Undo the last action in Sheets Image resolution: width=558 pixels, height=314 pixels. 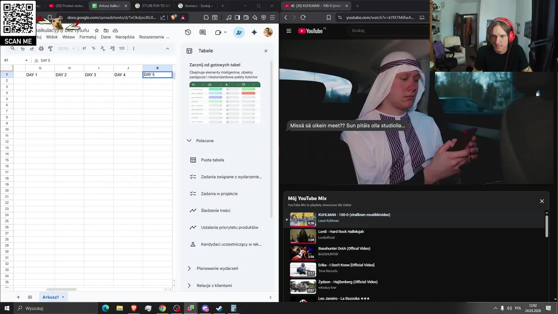click(23, 48)
